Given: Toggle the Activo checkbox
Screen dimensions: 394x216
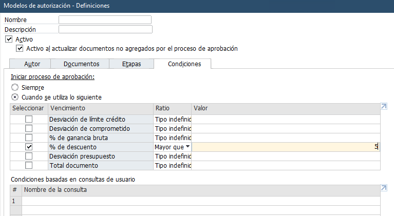Looking at the screenshot, I should 8,39.
